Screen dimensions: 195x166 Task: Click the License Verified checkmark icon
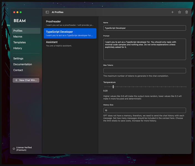coord(14,149)
